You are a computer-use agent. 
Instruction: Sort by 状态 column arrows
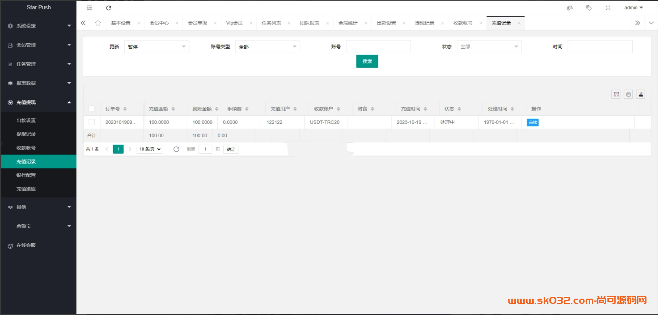point(459,109)
